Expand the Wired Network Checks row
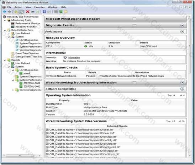The width and height of the screenshot is (195, 165). click(47, 76)
